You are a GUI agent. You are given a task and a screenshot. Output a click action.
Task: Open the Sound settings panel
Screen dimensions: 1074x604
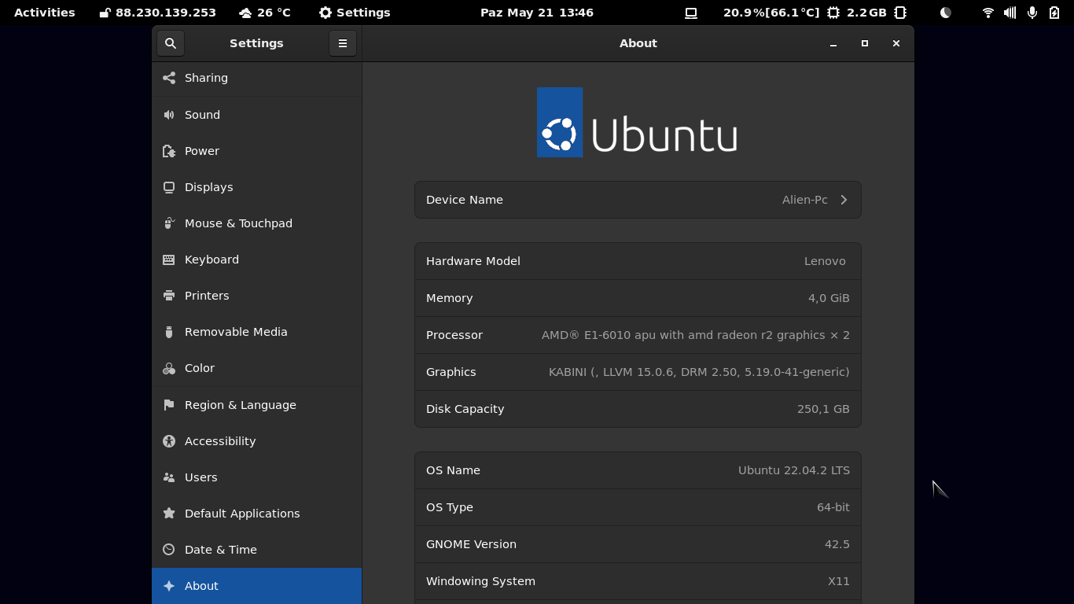(257, 115)
